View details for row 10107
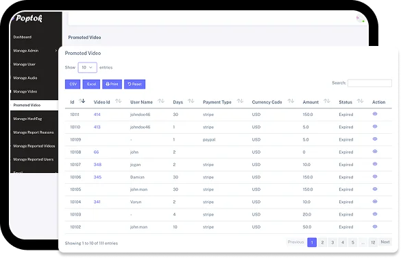 tap(375, 164)
